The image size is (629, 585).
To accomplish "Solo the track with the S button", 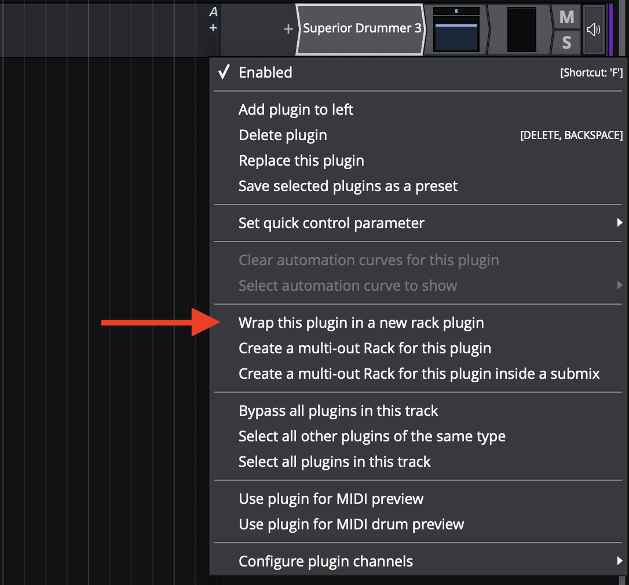I will point(566,42).
